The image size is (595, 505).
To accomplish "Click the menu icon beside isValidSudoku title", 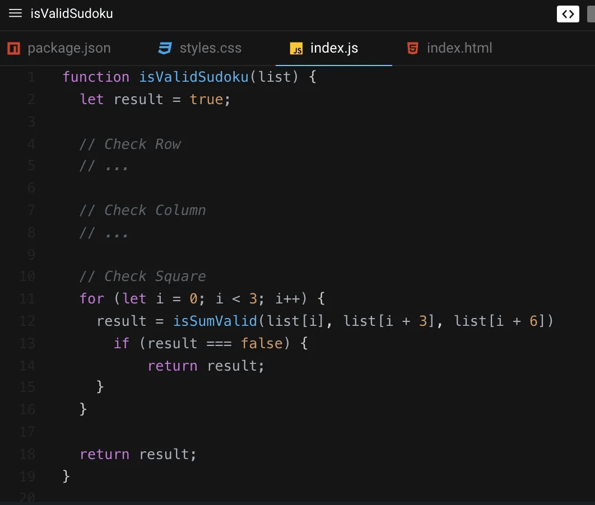I will [x=15, y=14].
